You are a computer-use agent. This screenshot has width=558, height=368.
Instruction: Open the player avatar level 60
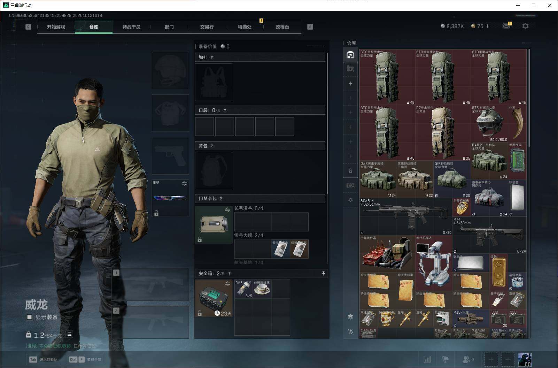(x=525, y=359)
